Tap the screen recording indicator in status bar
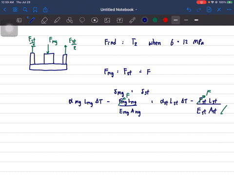 pos(201,2)
